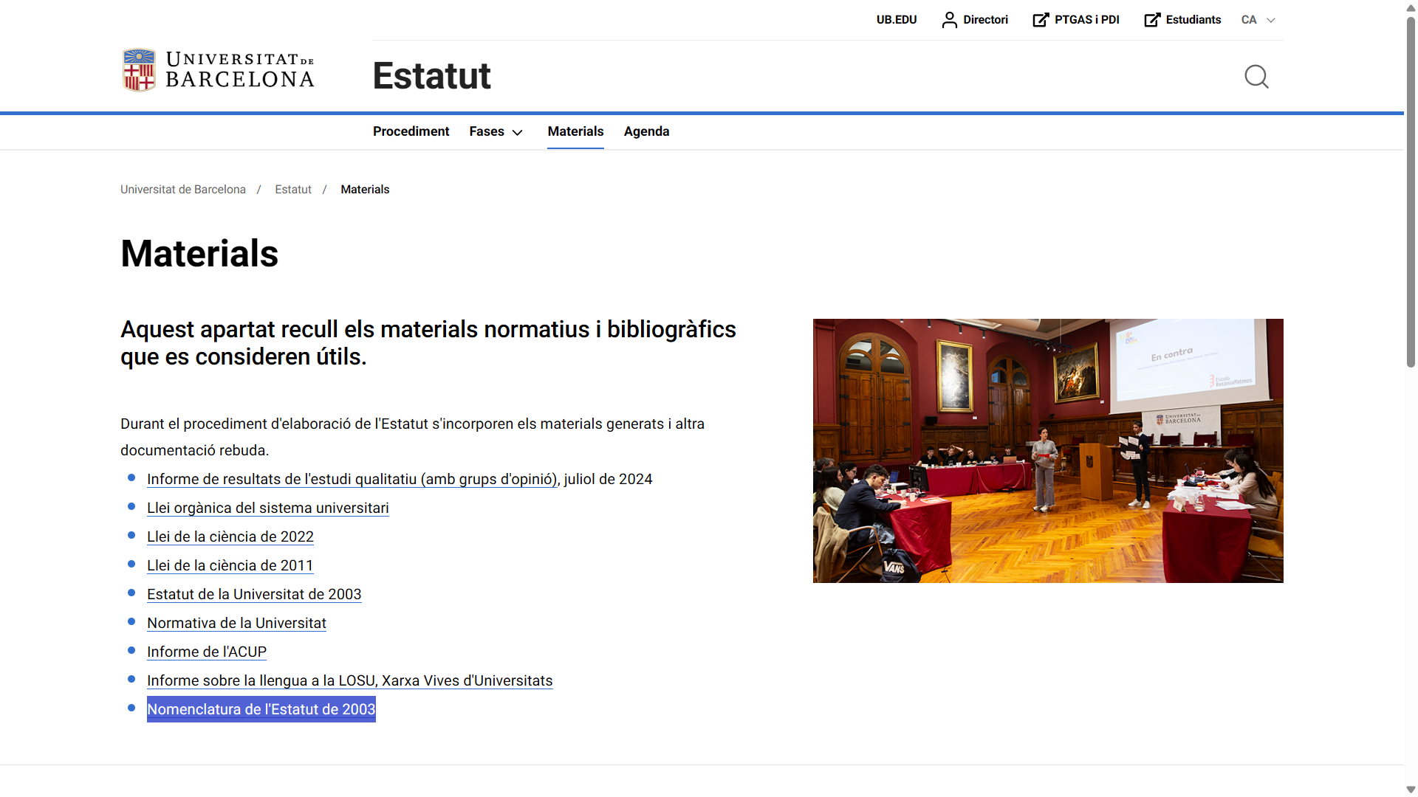This screenshot has height=797, width=1418.
Task: Click the debate event photo
Action: pyautogui.click(x=1047, y=450)
